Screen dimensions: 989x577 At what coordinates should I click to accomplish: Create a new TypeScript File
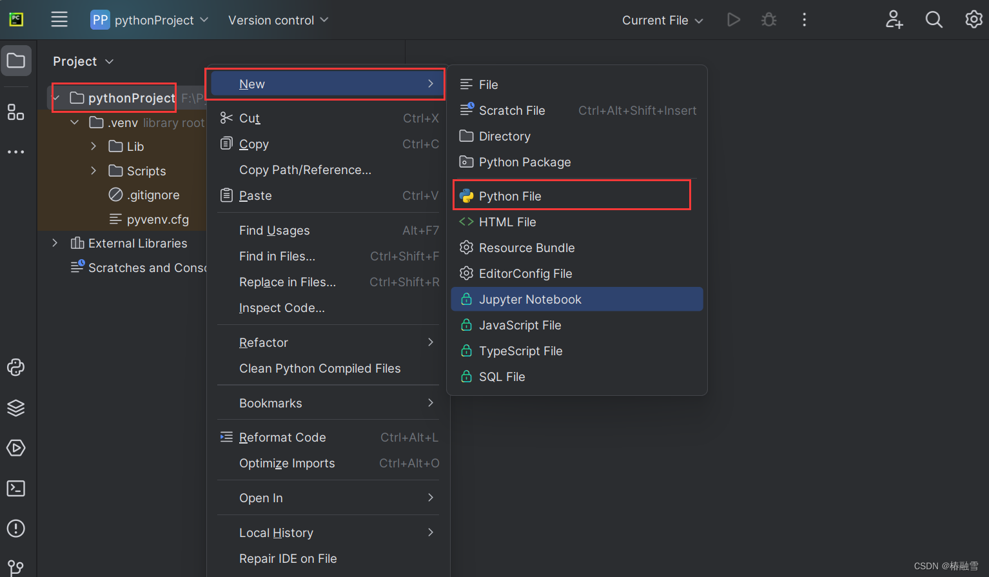(x=577, y=351)
